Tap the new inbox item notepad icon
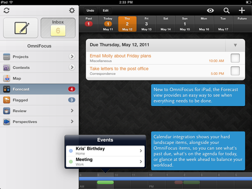This screenshot has height=189, width=252. [x=21, y=28]
